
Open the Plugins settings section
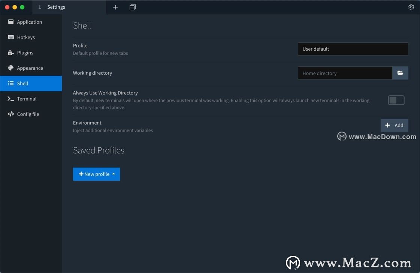[31, 52]
